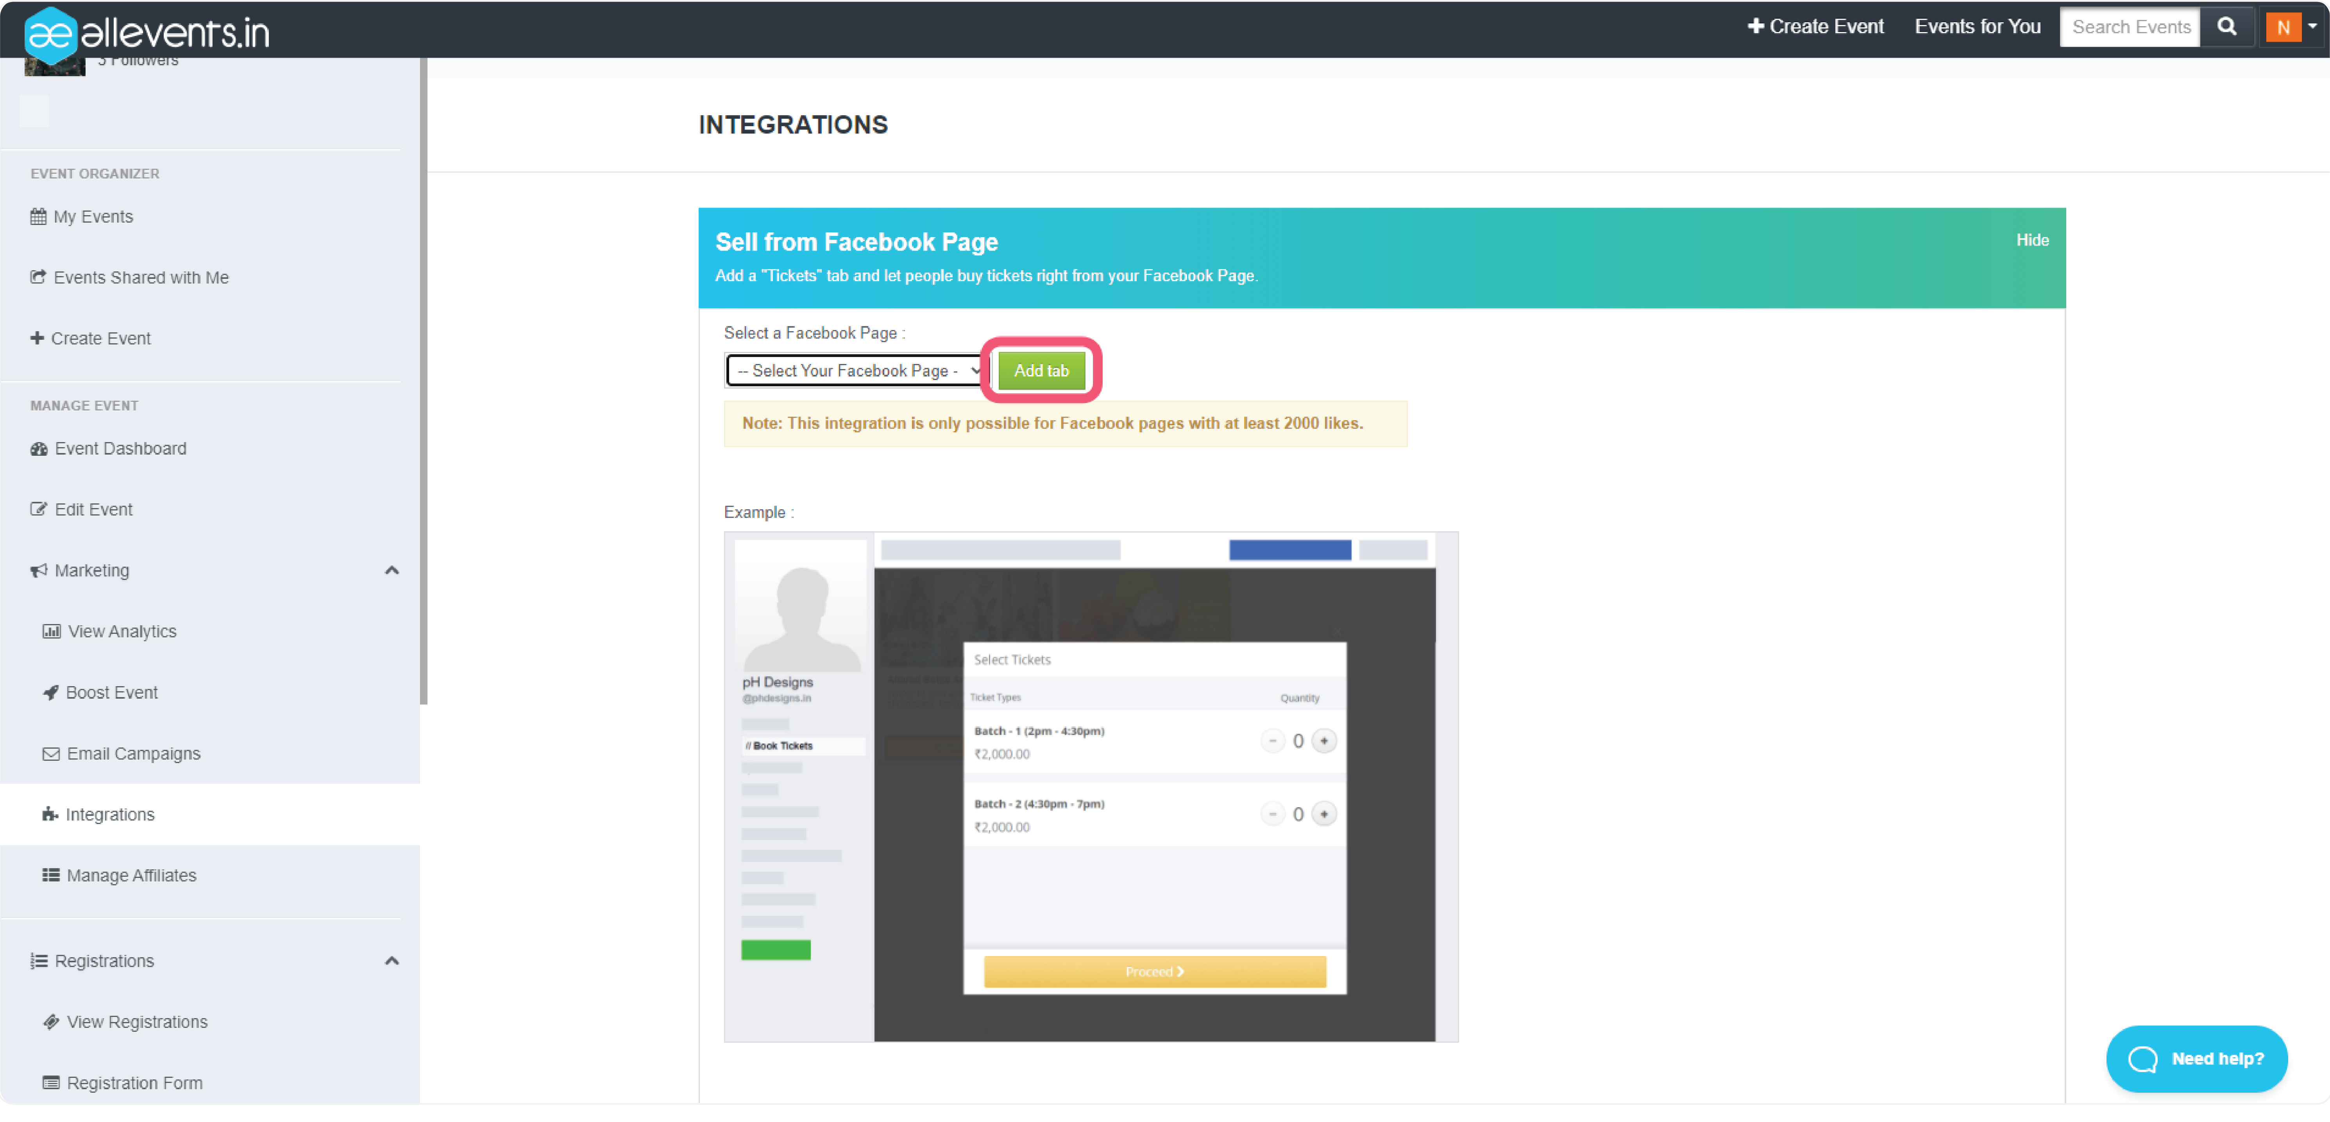
Task: Click the INTEGRATIONS heading
Action: [x=792, y=125]
